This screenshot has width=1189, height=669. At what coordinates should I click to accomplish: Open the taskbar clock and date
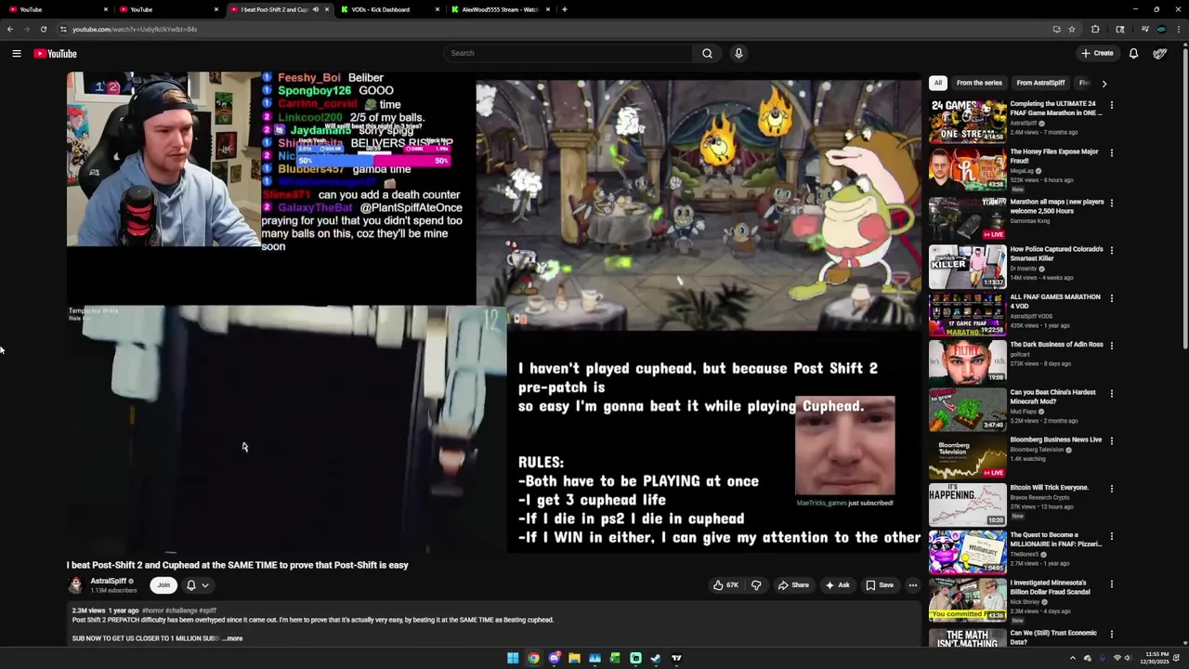[x=1156, y=658]
